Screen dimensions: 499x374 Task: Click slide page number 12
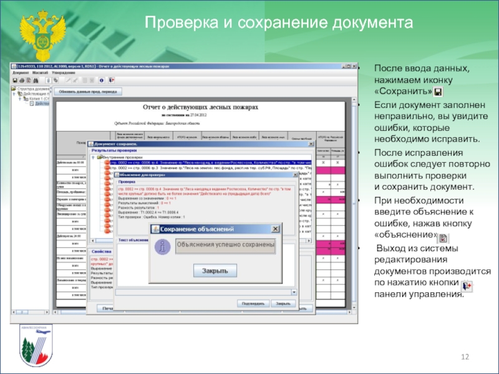tap(465, 357)
